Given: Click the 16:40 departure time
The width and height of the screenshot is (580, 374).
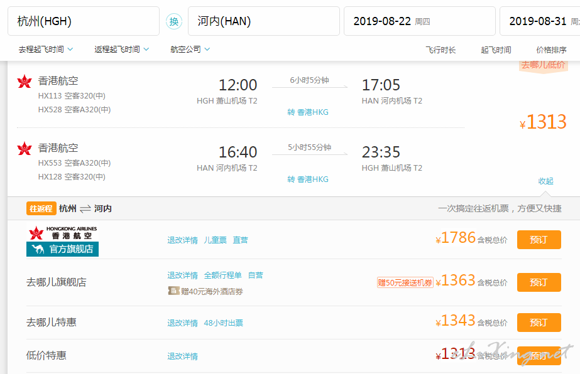Looking at the screenshot, I should pos(238,152).
